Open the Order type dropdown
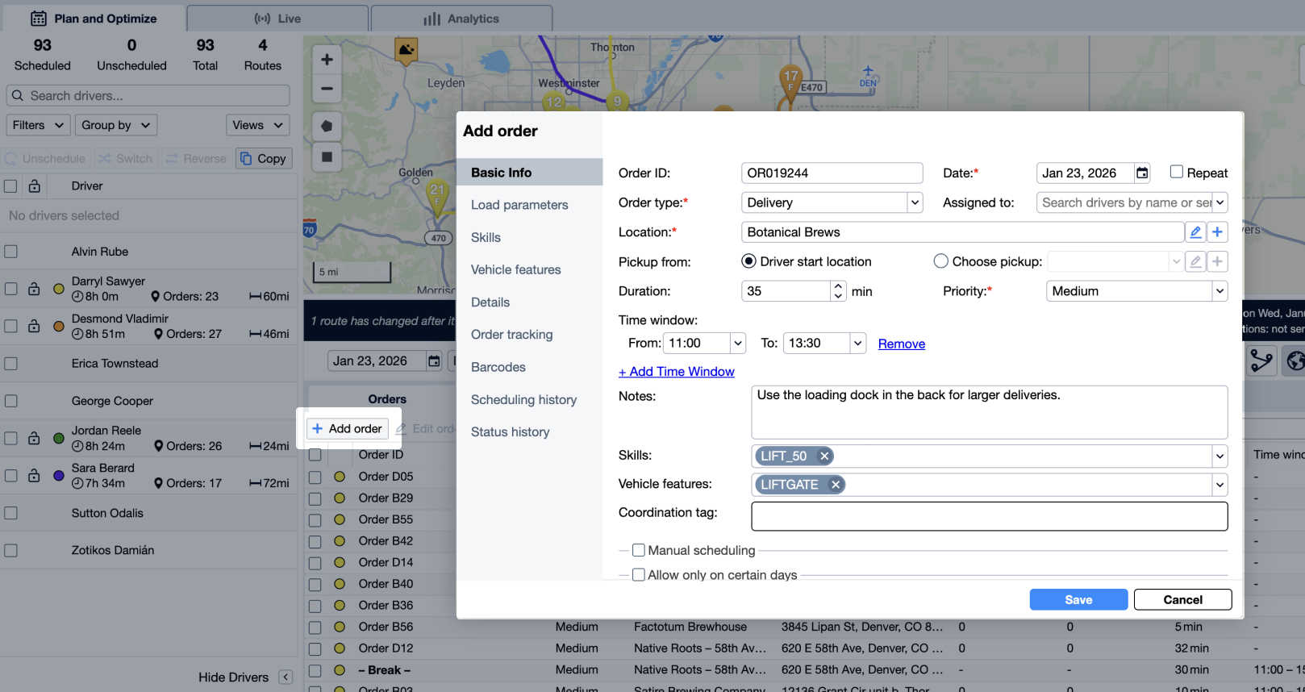This screenshot has width=1305, height=692. (x=914, y=203)
